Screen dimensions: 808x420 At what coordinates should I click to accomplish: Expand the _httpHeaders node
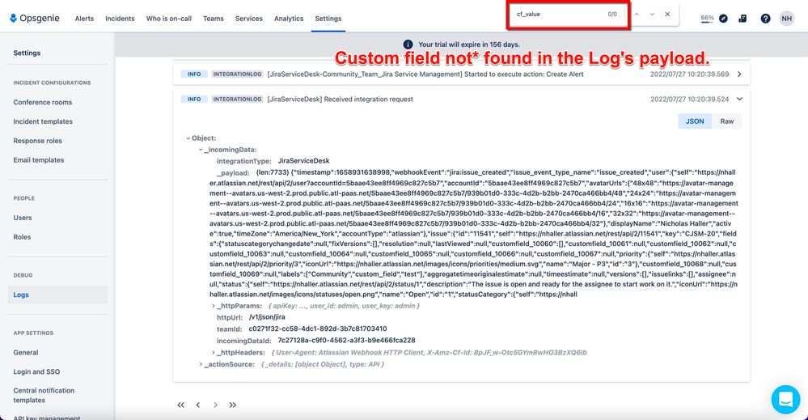coord(214,353)
